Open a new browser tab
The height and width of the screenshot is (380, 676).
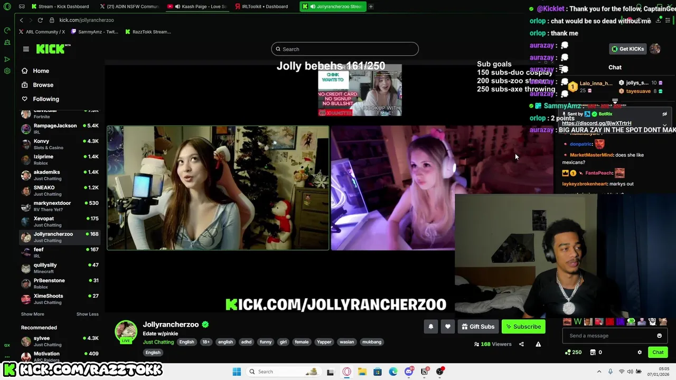(x=371, y=6)
